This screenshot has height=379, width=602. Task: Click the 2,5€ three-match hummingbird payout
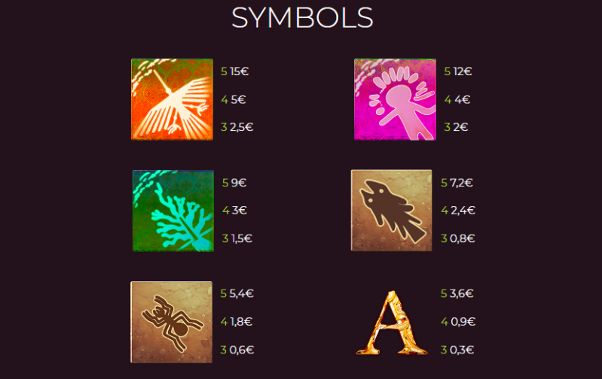coord(241,127)
